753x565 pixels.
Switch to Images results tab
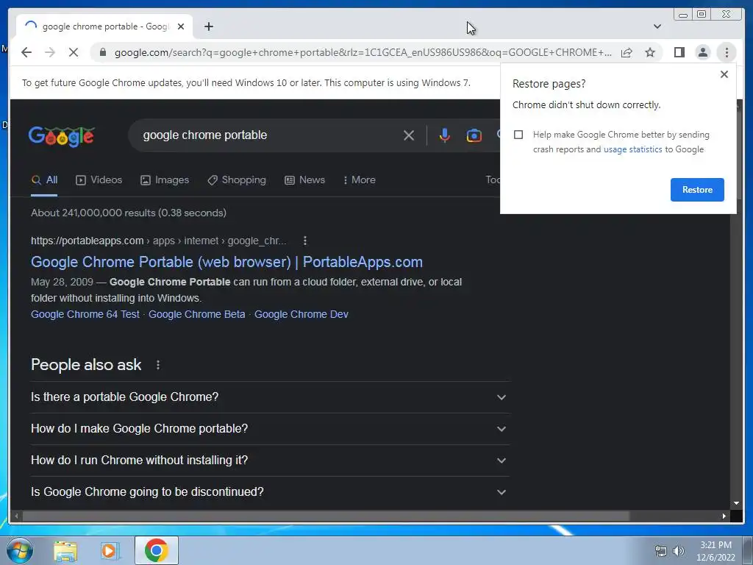point(165,180)
